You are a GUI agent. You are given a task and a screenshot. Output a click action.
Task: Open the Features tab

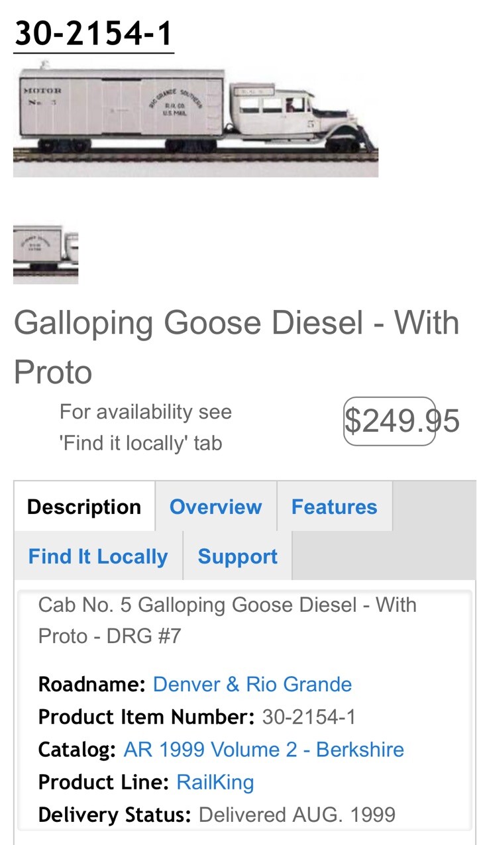tap(335, 507)
